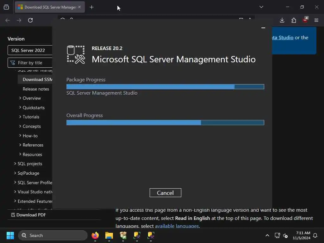Click the filter funnel icon
Screen dimensions: 324x243
click(x=13, y=63)
